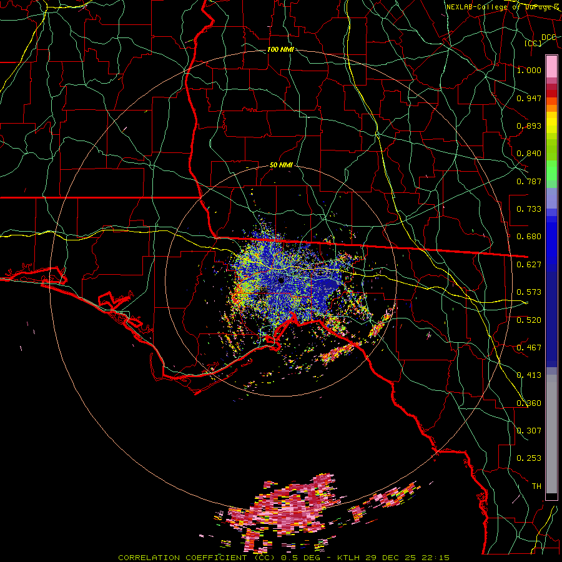Screen dimensions: 562x562
Task: Click the 0.520 scale value
Action: (x=529, y=320)
